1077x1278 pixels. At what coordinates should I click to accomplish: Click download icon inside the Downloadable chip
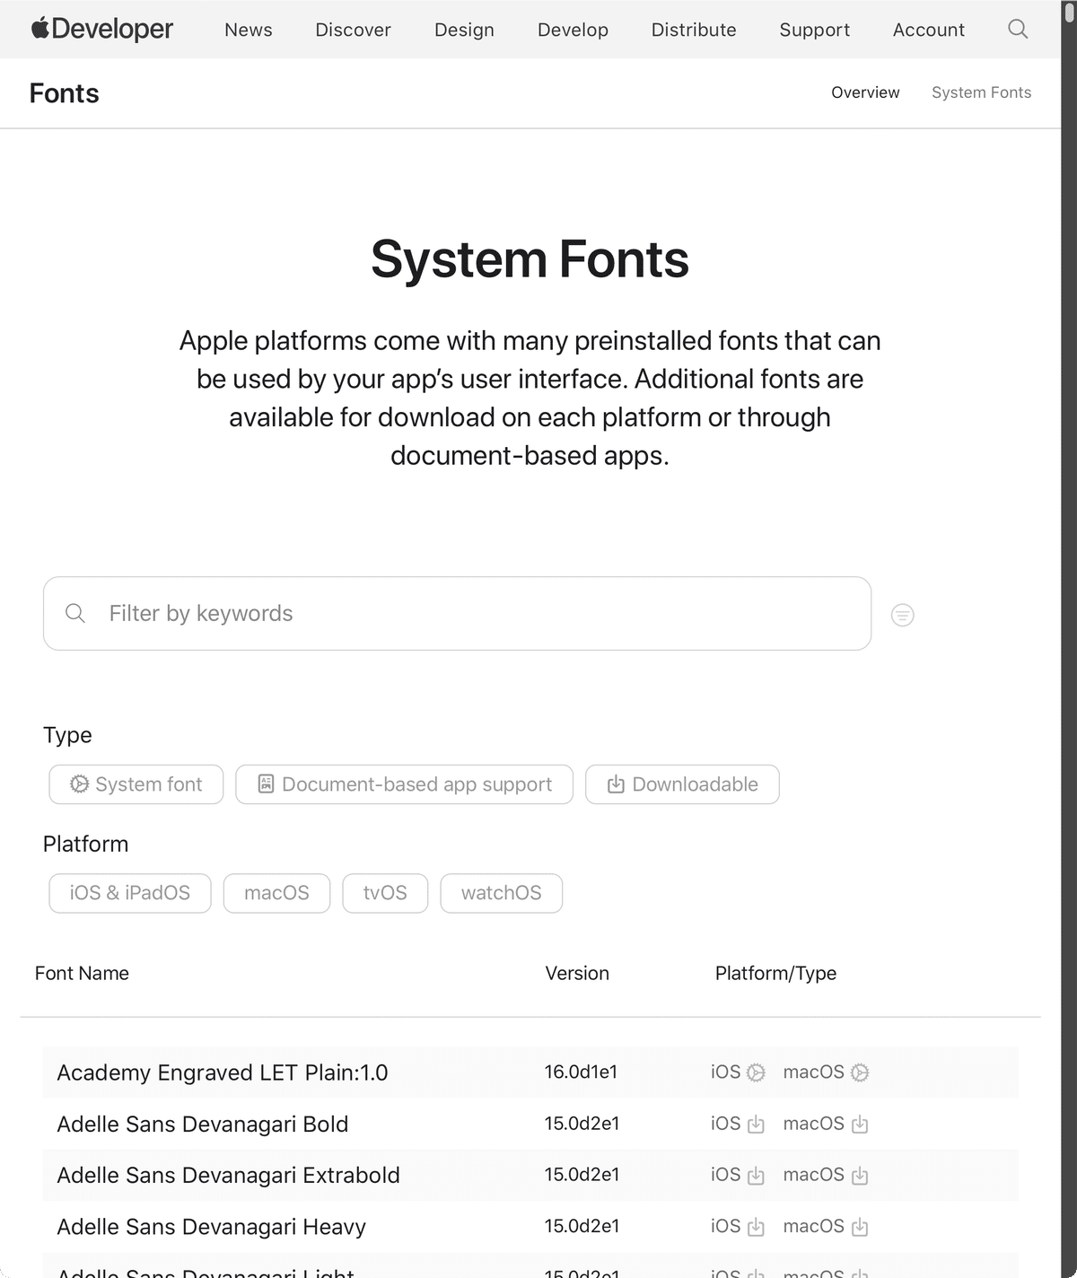pos(615,783)
